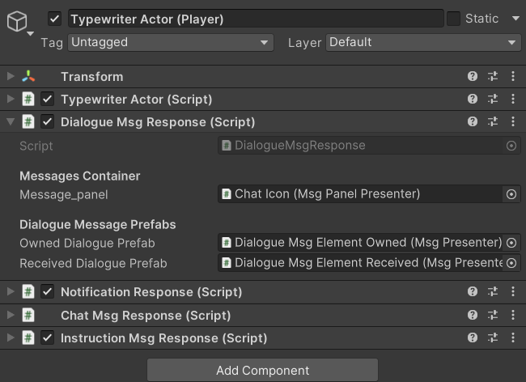Viewport: 526px width, 382px height.
Task: Open object picker for Message_panel field
Action: point(511,194)
